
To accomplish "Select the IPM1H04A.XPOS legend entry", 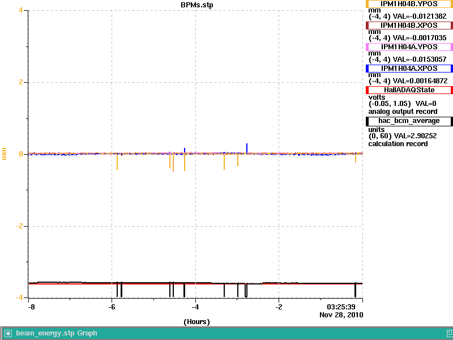I will (409, 69).
